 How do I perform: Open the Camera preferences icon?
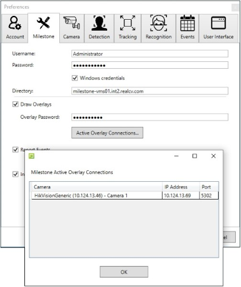[x=71, y=23]
